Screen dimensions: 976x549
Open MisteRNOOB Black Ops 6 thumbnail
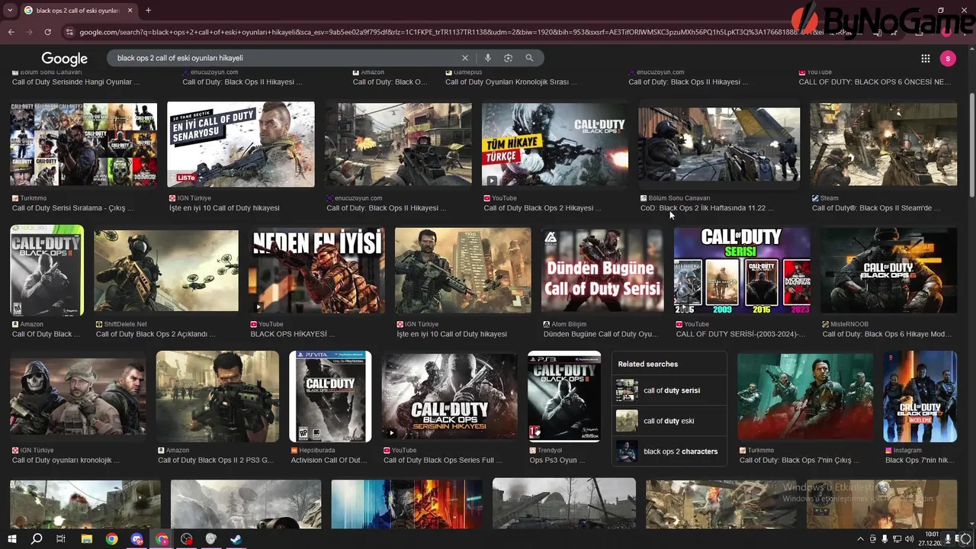coord(888,271)
